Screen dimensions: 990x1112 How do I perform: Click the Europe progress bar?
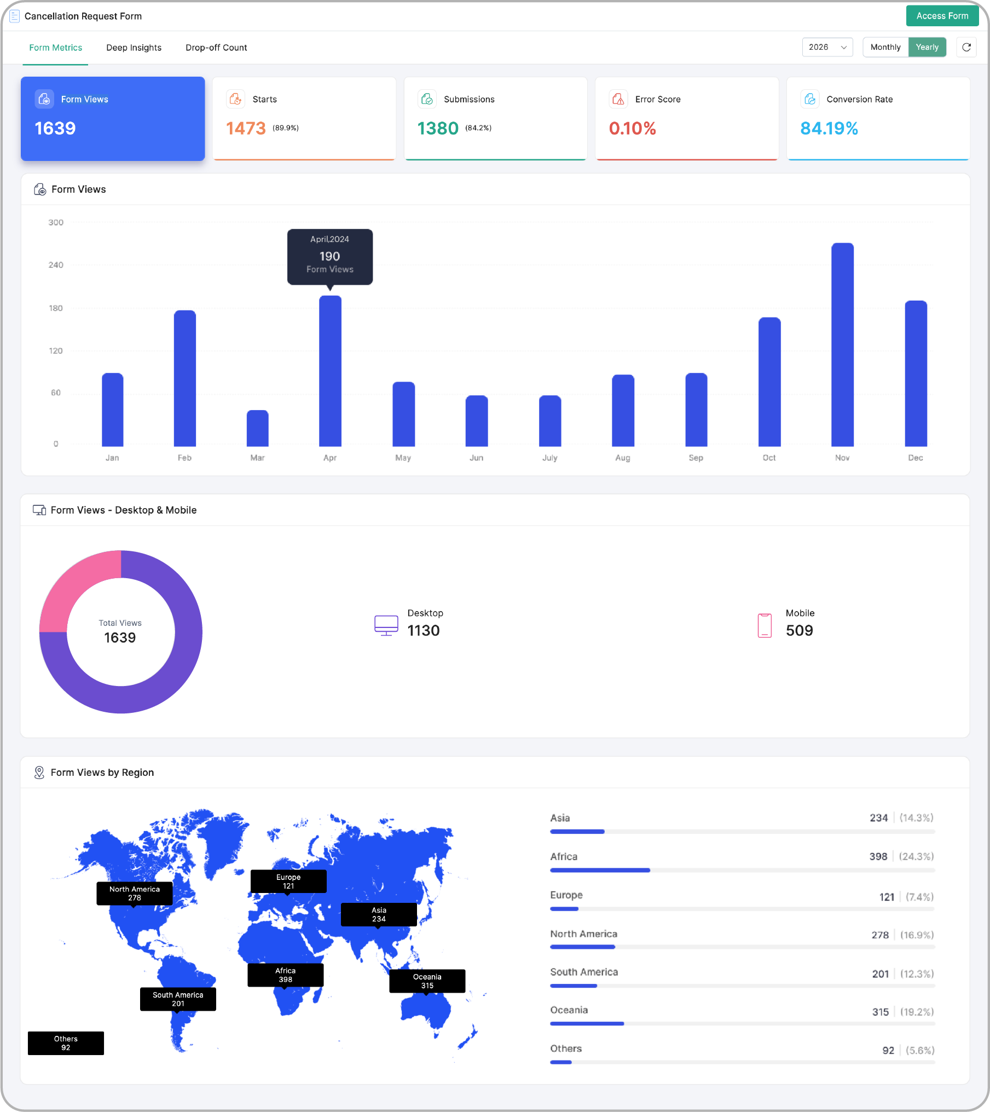tap(742, 909)
